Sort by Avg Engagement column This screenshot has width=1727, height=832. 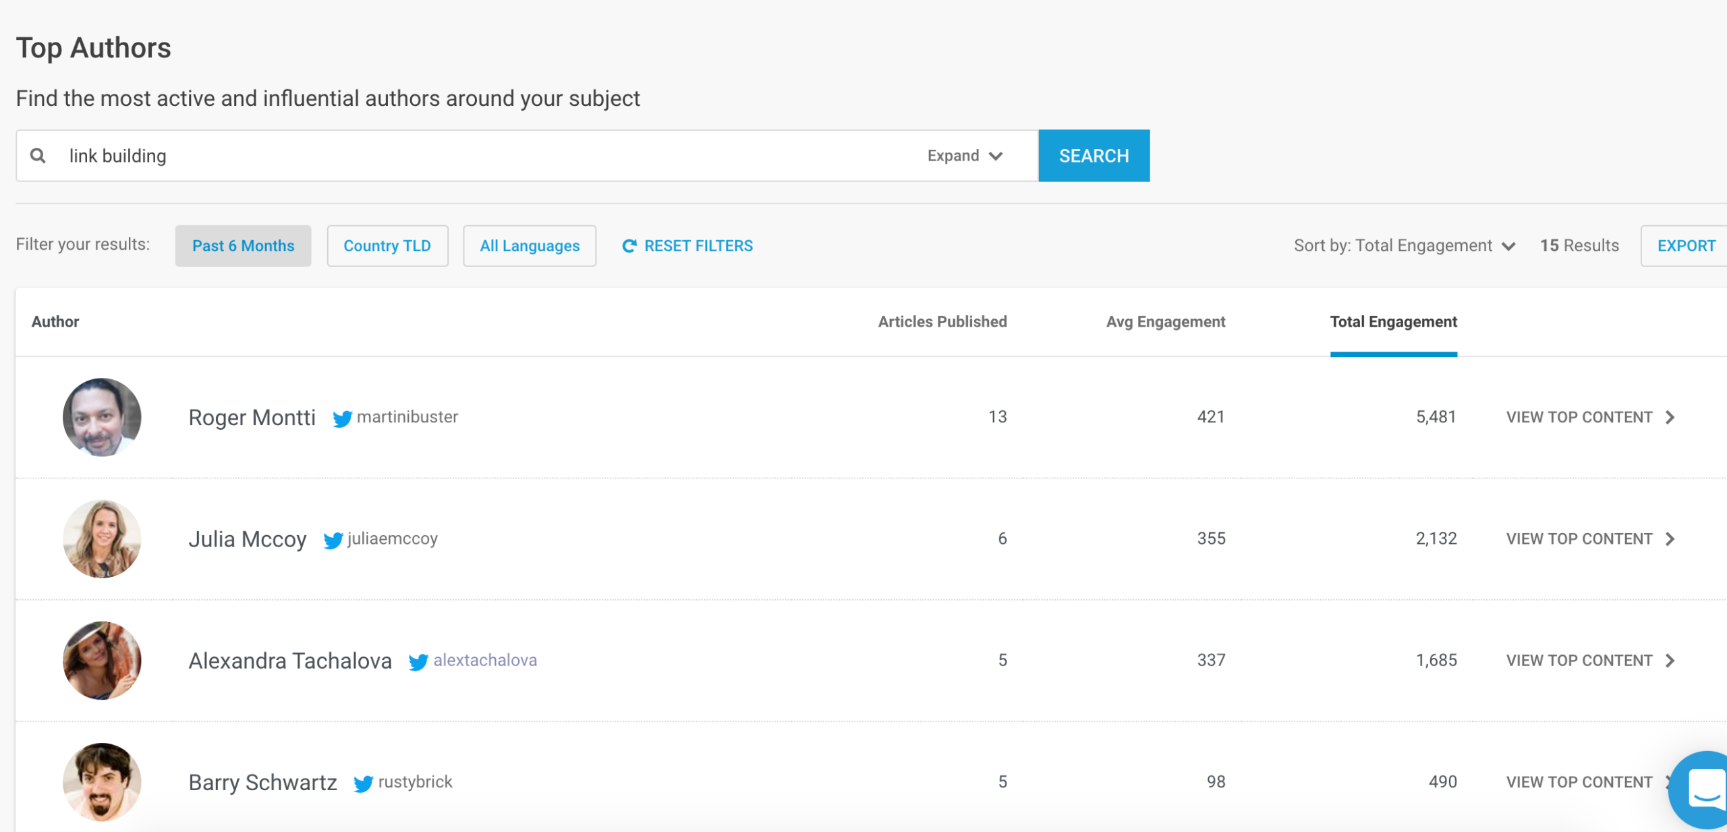[1165, 322]
